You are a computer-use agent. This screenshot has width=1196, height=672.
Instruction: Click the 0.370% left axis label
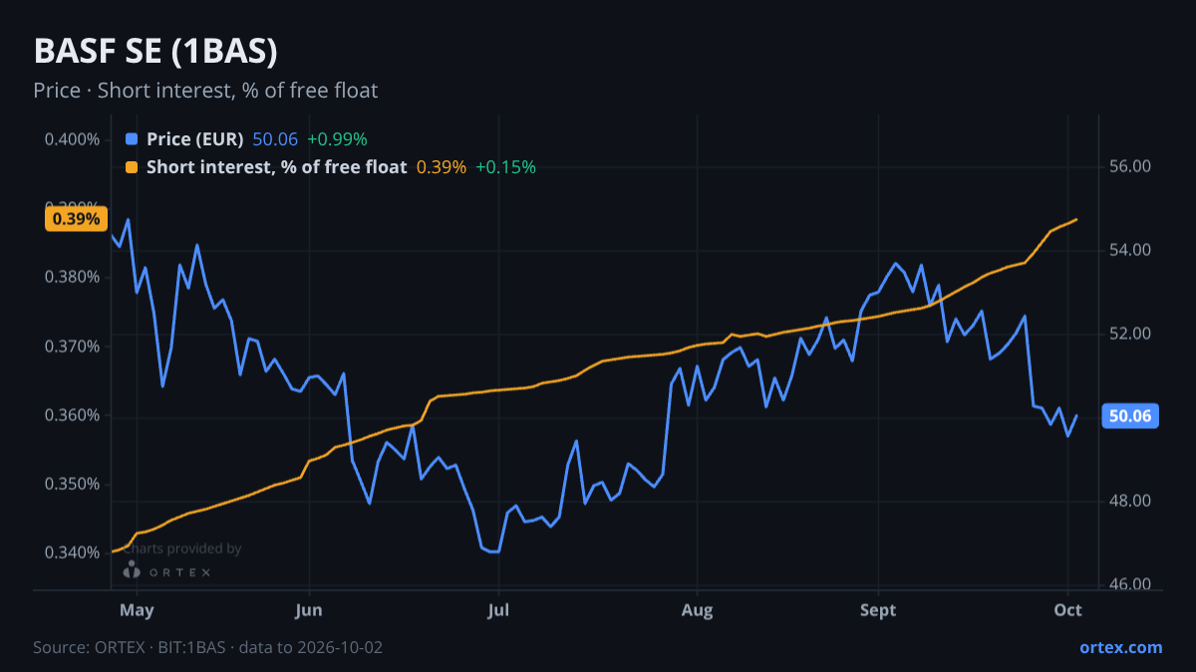pyautogui.click(x=72, y=346)
